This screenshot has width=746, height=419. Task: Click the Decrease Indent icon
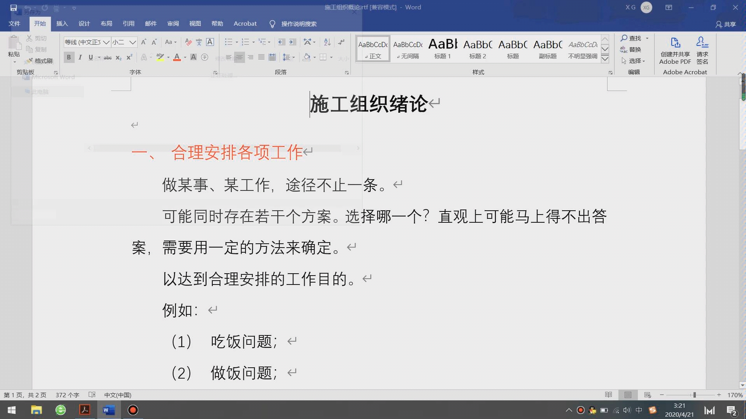click(282, 42)
